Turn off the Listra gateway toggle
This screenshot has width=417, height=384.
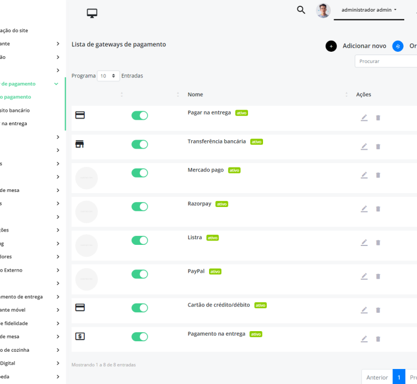point(140,240)
